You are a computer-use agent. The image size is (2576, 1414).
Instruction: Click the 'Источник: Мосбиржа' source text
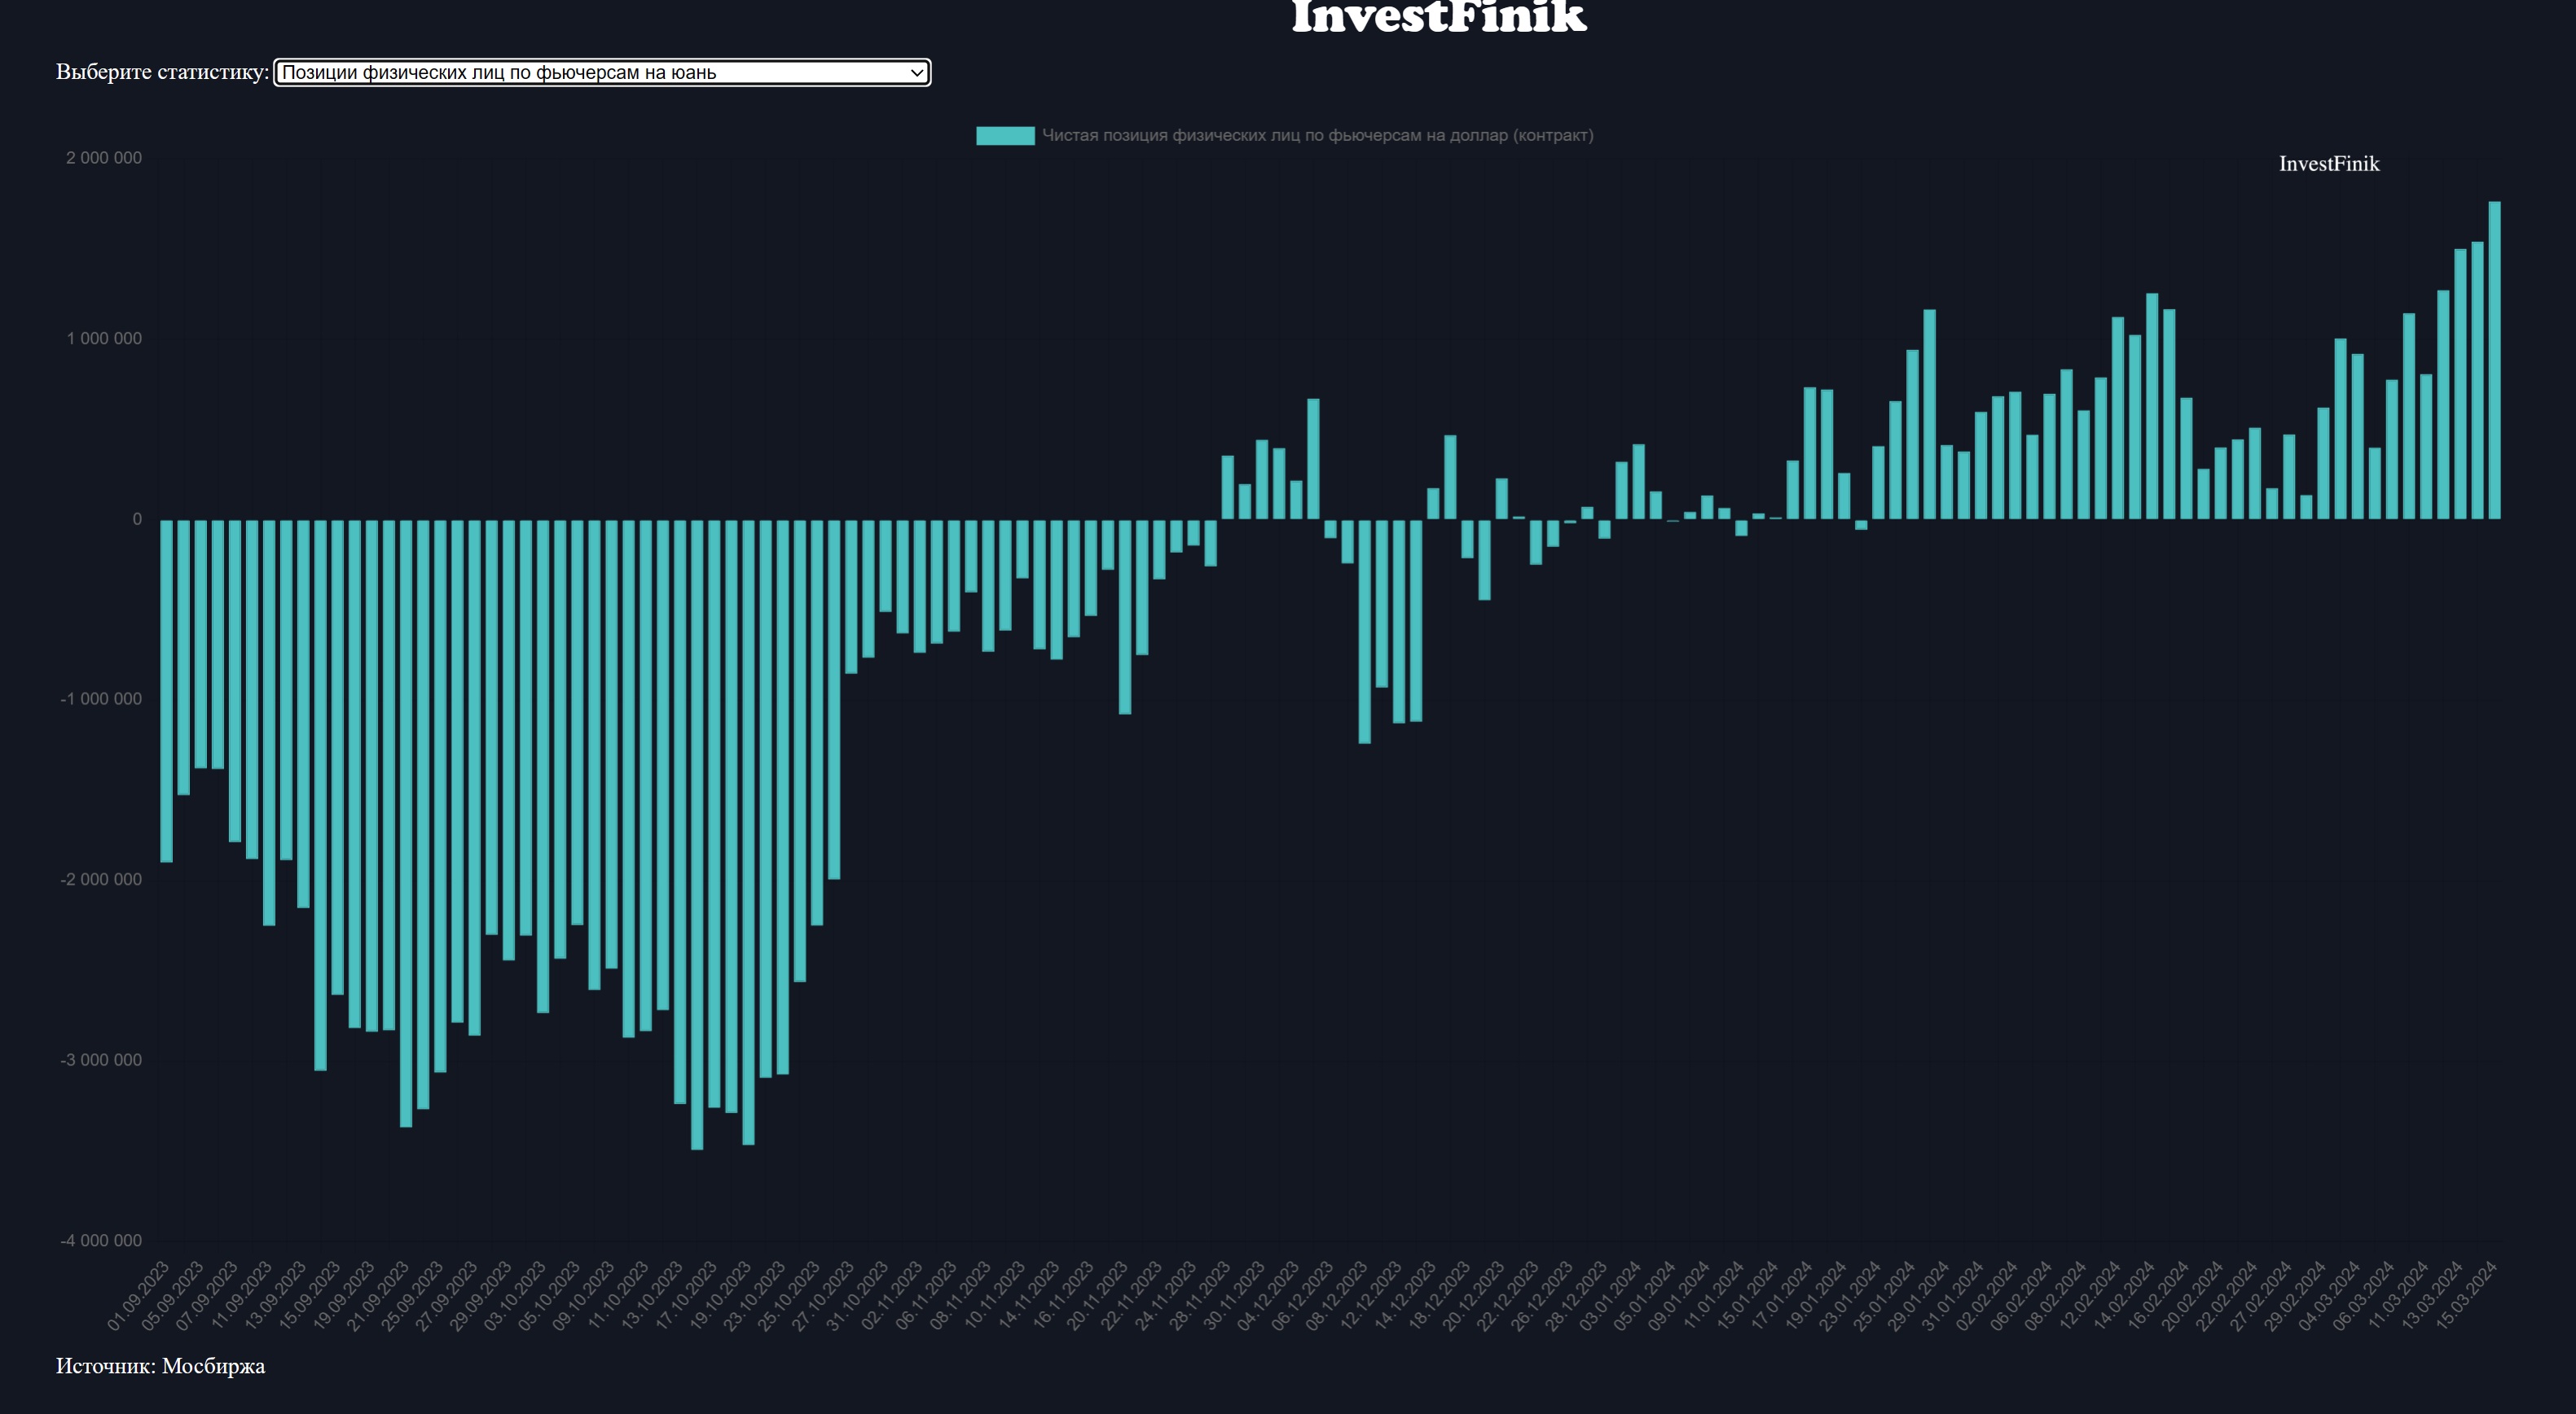coord(160,1365)
